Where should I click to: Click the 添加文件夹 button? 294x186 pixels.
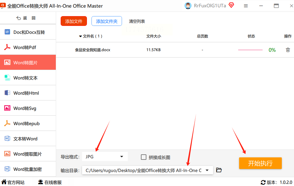coord(107,21)
